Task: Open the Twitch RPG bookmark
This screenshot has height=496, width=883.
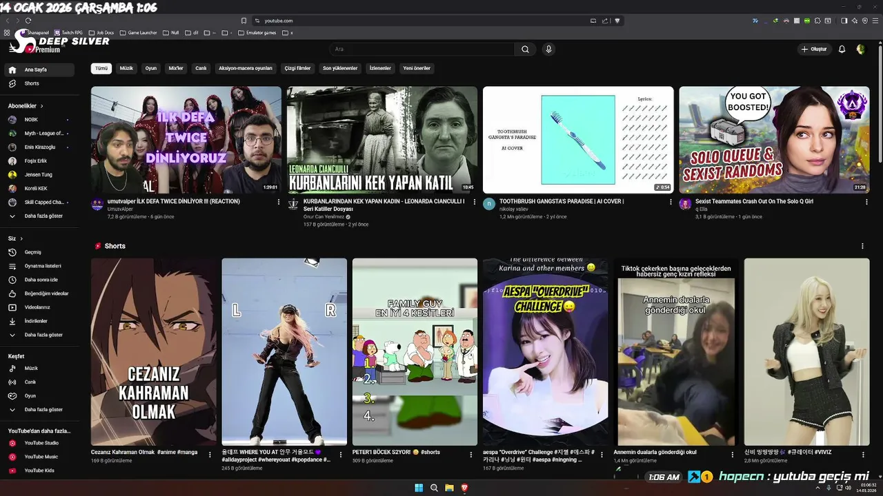Action: 68,32
